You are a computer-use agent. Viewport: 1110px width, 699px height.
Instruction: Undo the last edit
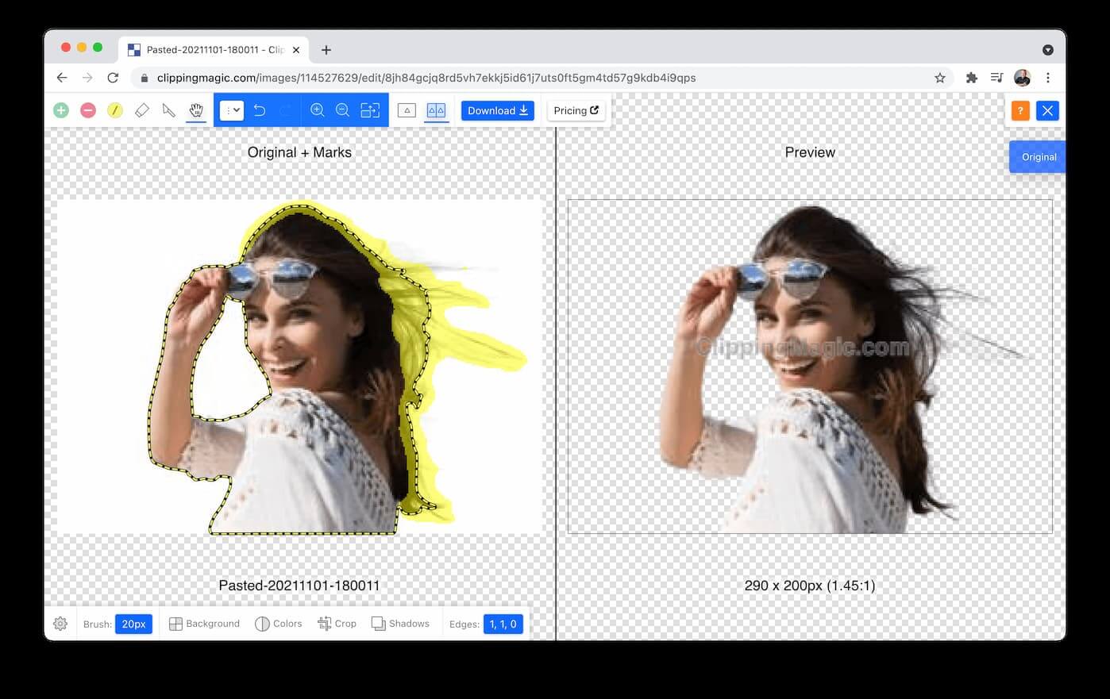(x=260, y=110)
